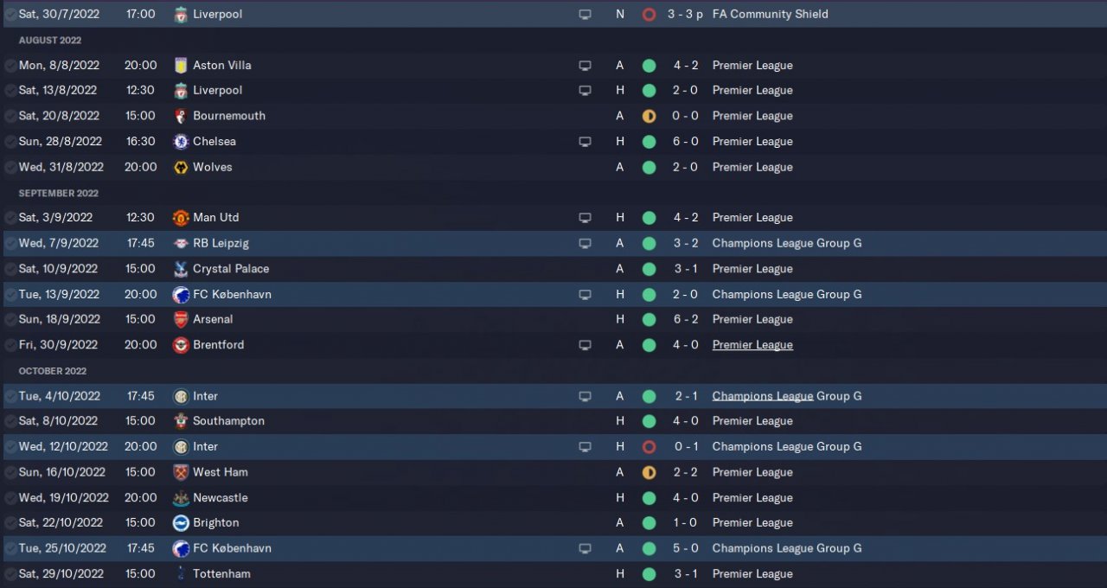Click TV icon on the Brentford fixture row
The image size is (1107, 588).
pos(585,345)
